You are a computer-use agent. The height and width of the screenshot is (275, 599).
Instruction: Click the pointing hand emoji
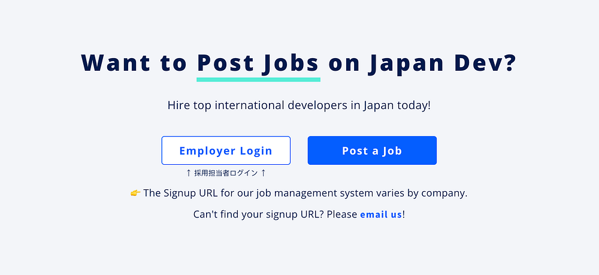coord(135,193)
